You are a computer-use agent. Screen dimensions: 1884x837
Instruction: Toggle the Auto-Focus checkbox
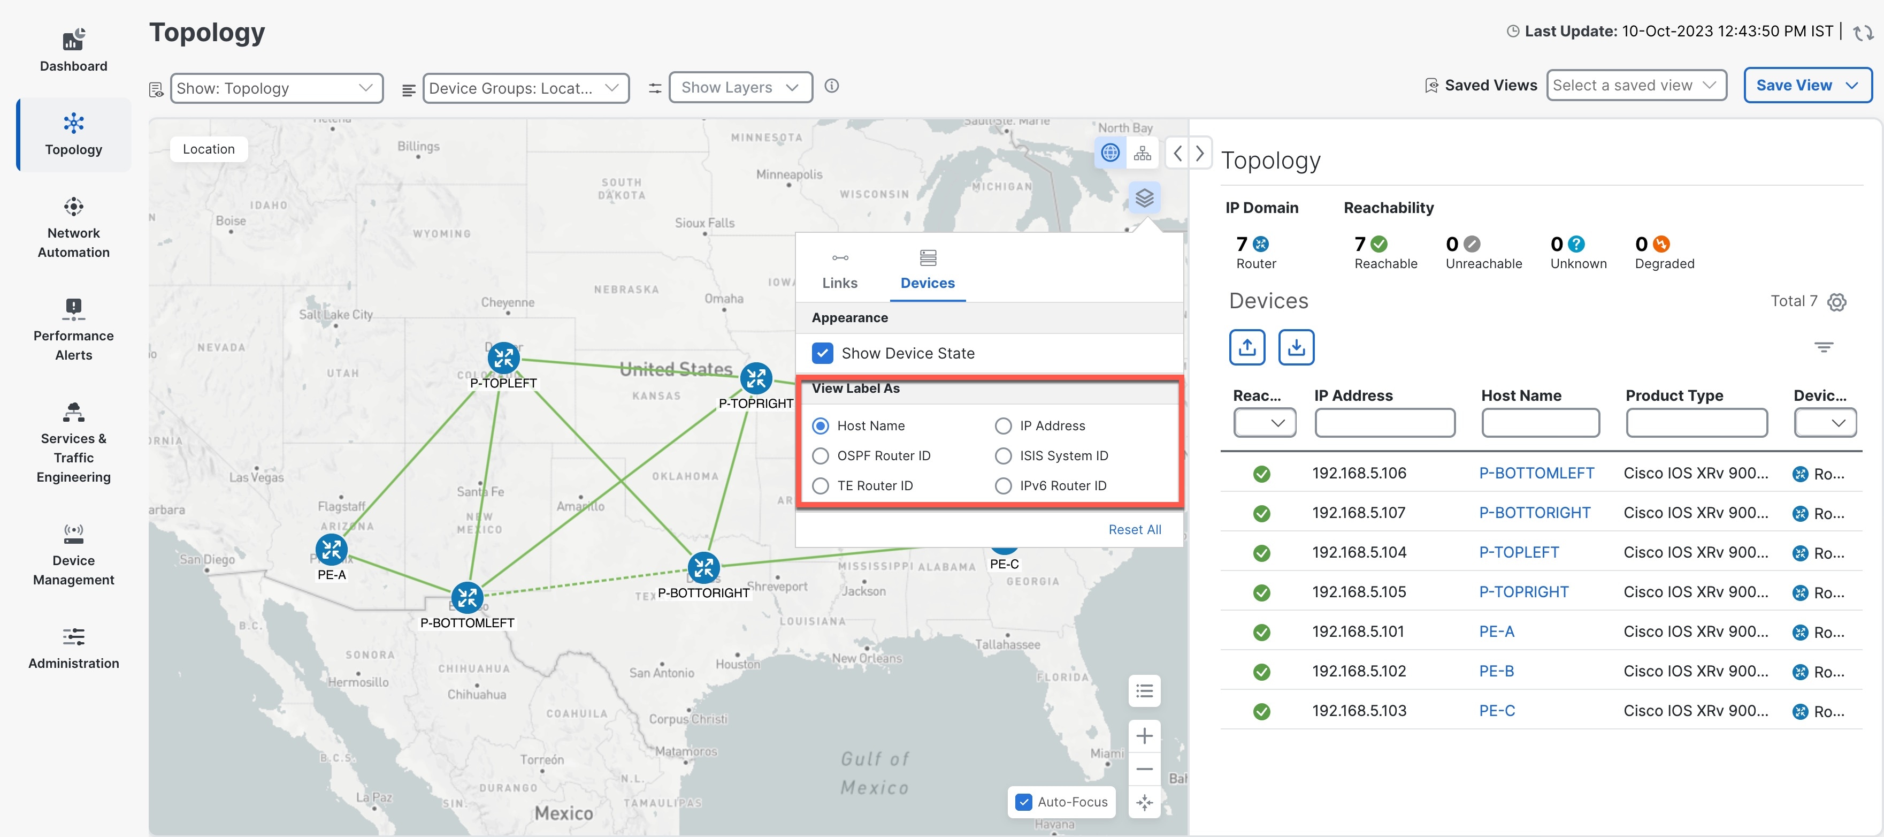(1024, 802)
